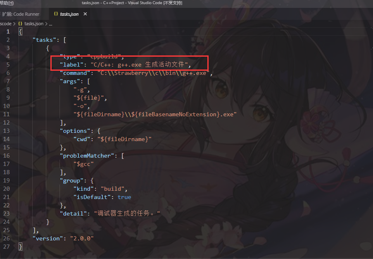Click the "调试器生成的任务。" string
The image size is (373, 259).
(127, 213)
